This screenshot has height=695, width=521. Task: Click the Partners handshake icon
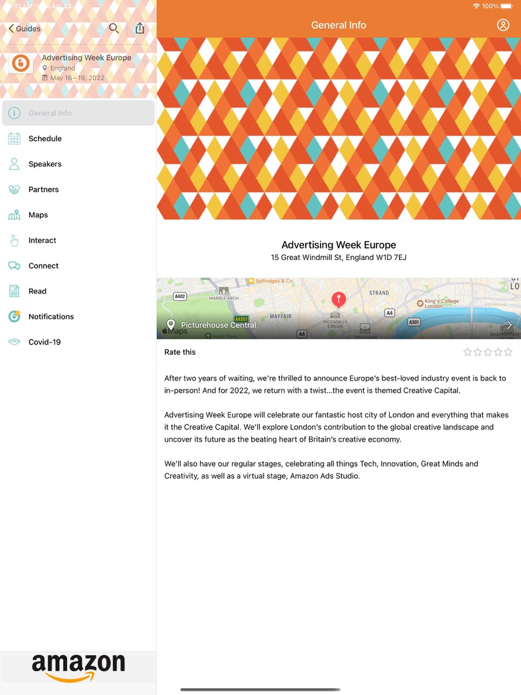pyautogui.click(x=15, y=190)
